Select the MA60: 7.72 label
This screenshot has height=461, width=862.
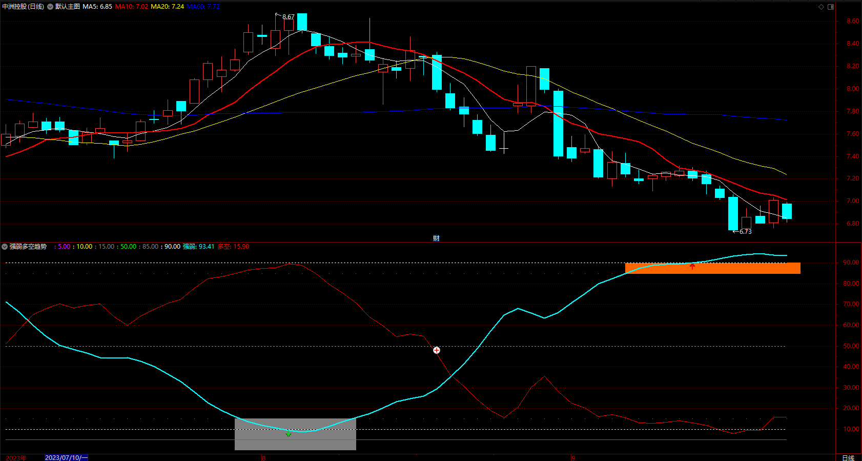(203, 7)
